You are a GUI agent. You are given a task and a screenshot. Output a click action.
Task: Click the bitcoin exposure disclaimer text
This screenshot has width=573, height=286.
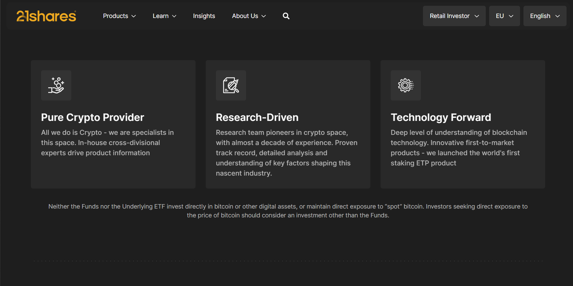point(288,211)
